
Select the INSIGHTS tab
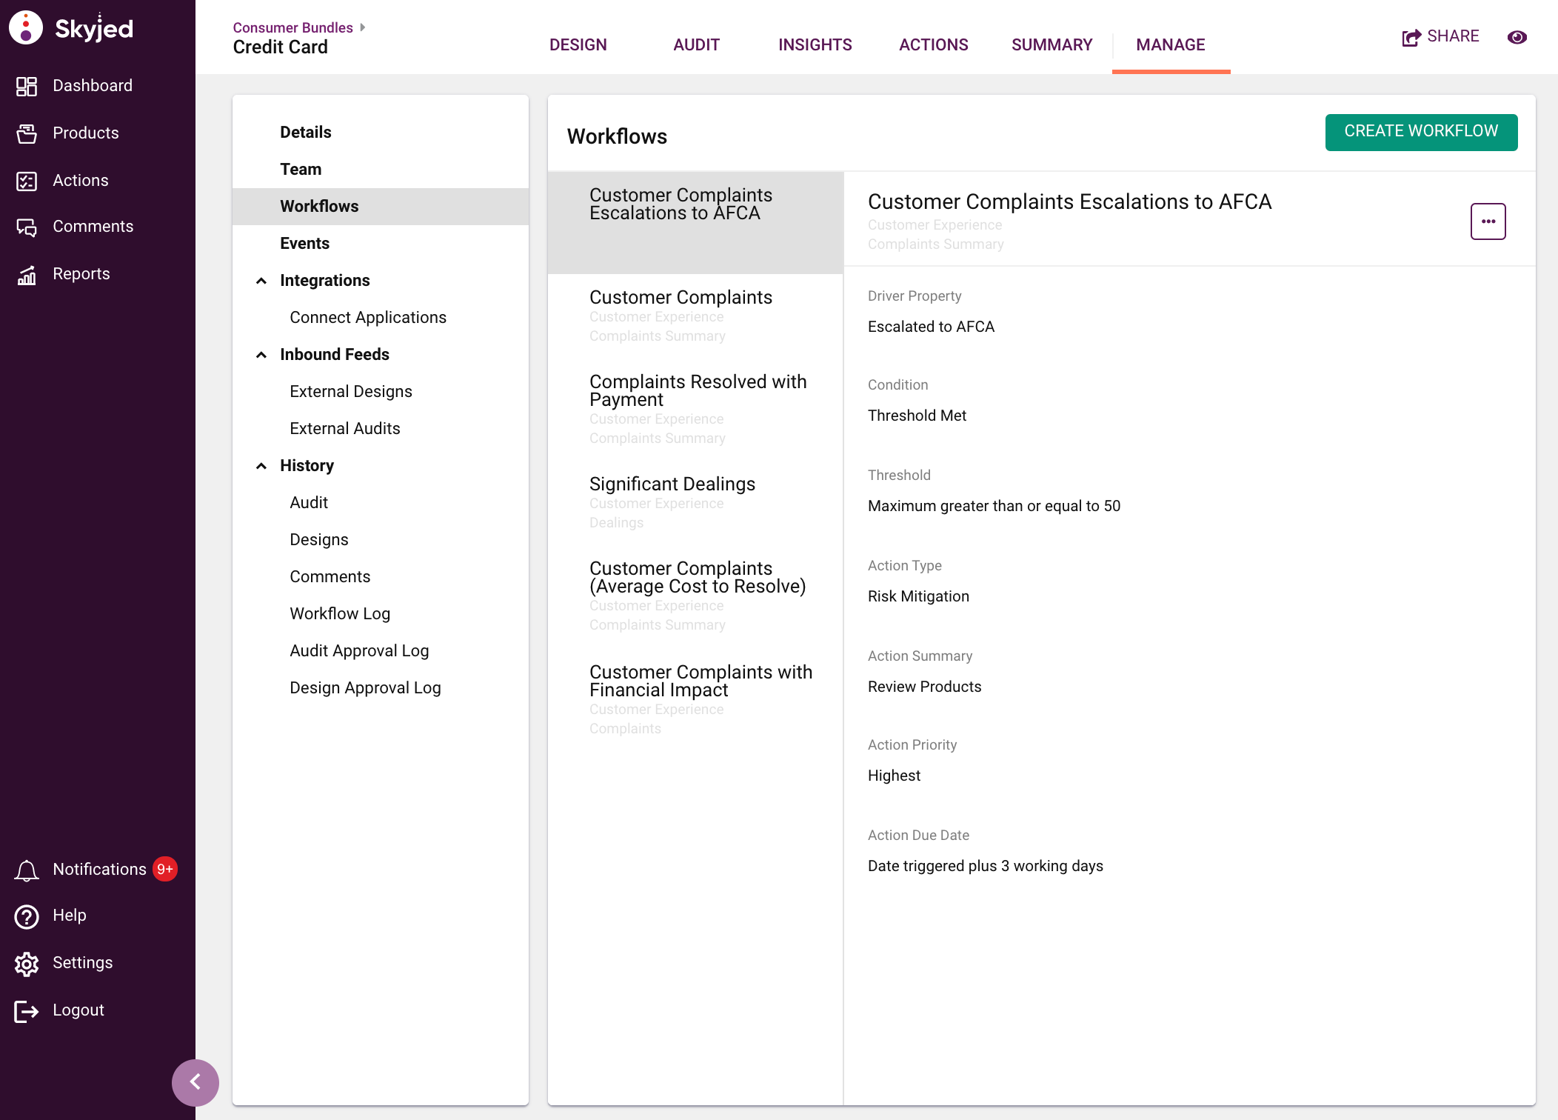click(x=814, y=44)
